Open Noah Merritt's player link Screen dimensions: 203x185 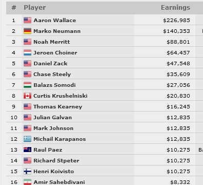click(x=51, y=42)
